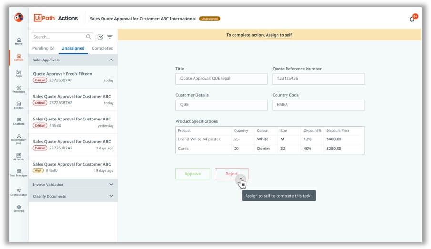This screenshot has height=249, width=431.
Task: Toggle the bulk select checkbox icon
Action: pyautogui.click(x=100, y=37)
